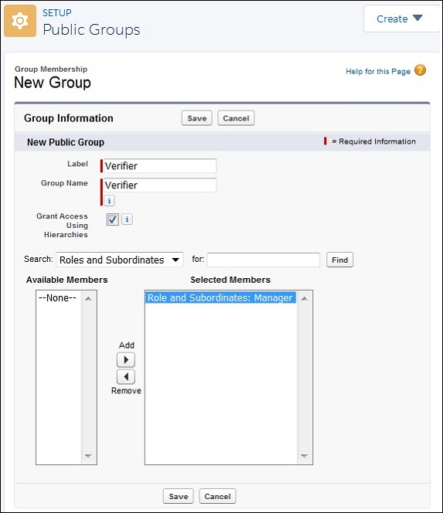Click the top Save button
Viewport: 443px width, 513px height.
click(x=197, y=118)
